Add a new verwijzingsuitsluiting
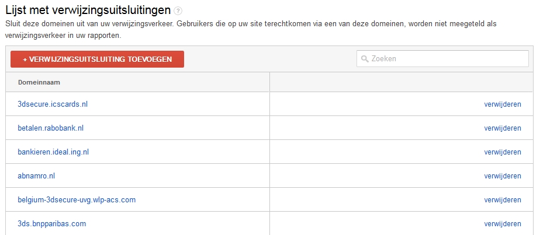This screenshot has height=235, width=540. [97, 59]
